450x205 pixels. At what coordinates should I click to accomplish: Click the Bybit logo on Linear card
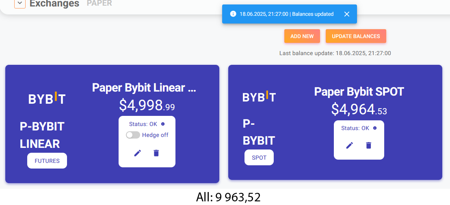(x=47, y=98)
